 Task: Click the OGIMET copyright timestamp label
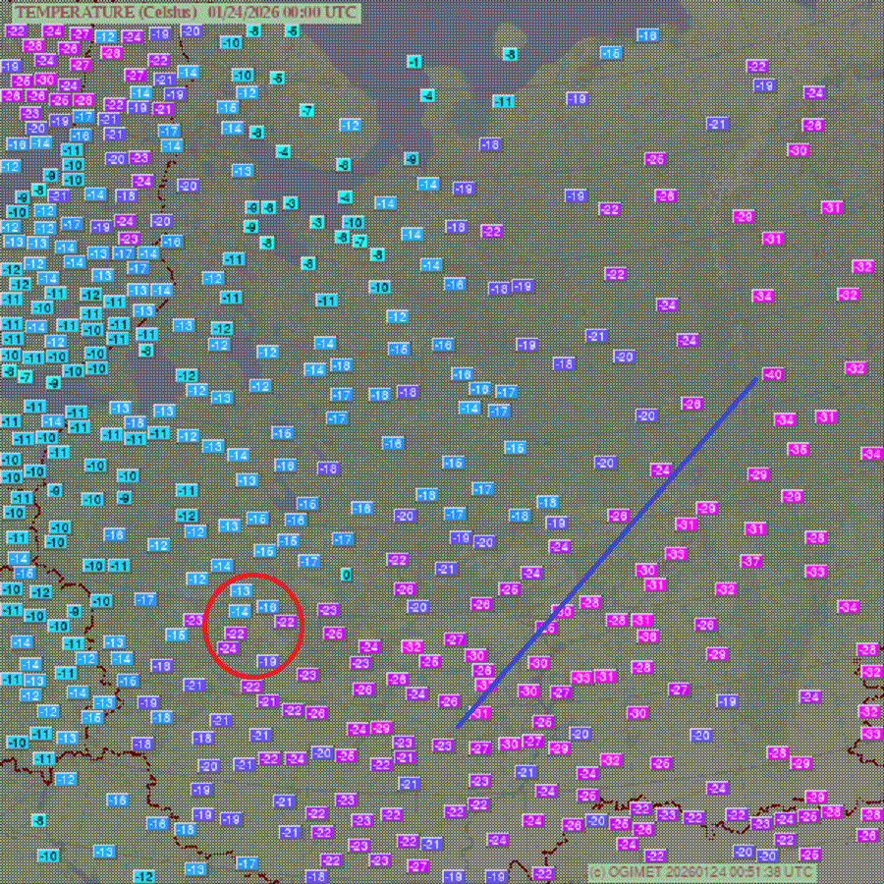[x=702, y=871]
